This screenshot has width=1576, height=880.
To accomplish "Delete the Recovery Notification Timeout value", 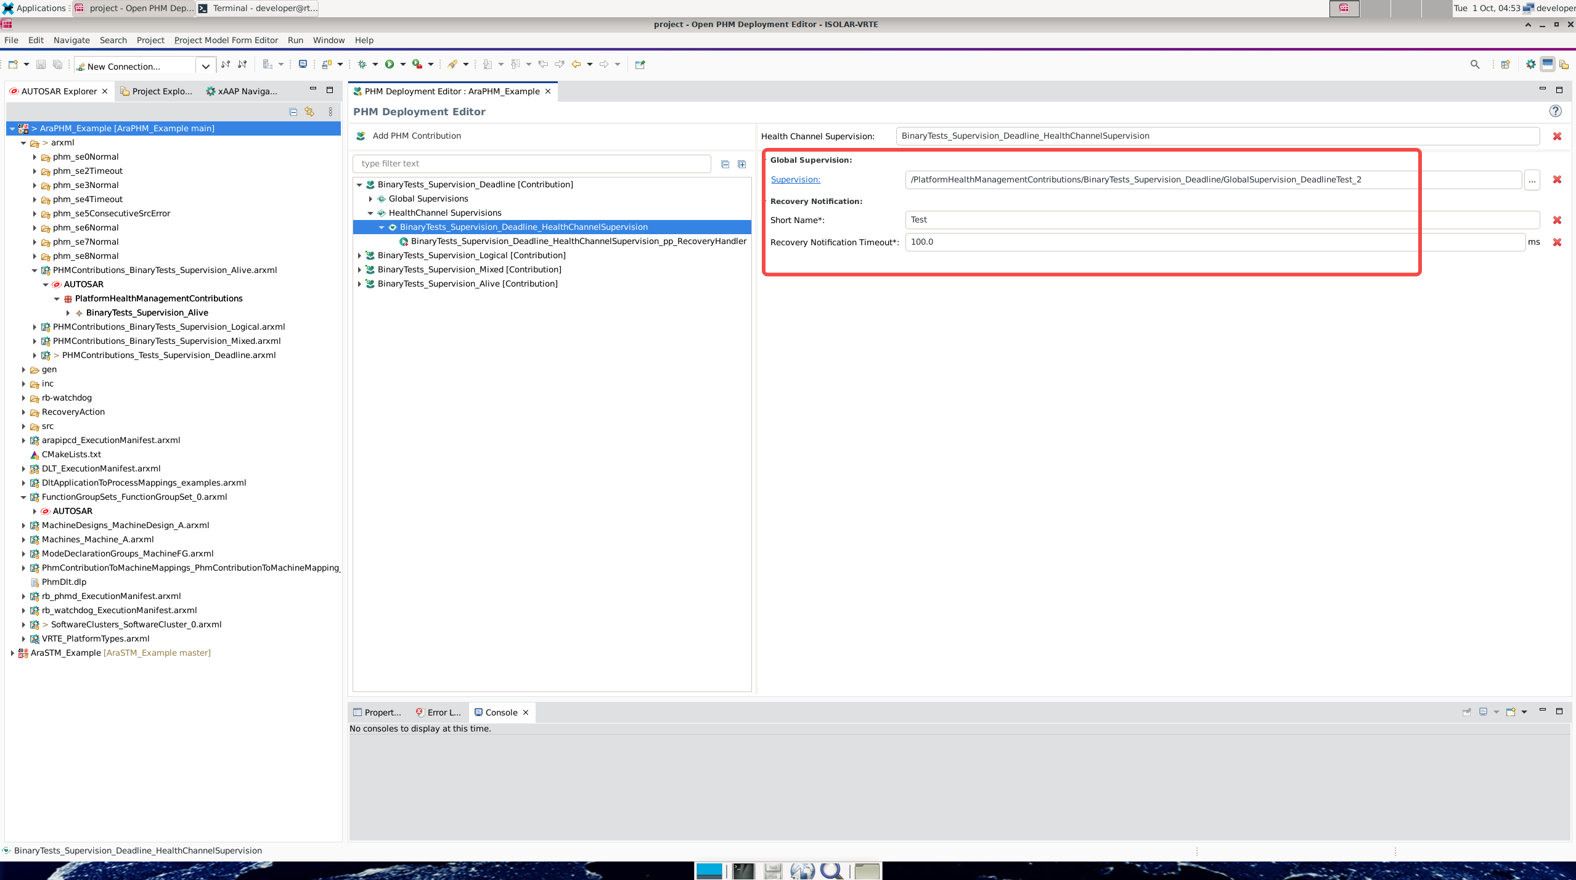I will pyautogui.click(x=1557, y=242).
